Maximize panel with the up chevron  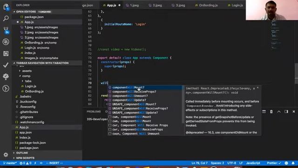279,112
